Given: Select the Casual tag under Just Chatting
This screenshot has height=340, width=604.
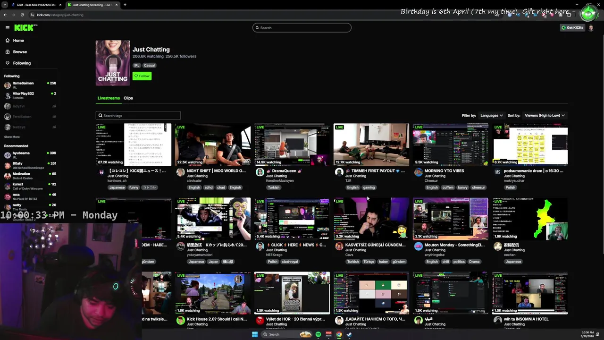Looking at the screenshot, I should (x=149, y=66).
